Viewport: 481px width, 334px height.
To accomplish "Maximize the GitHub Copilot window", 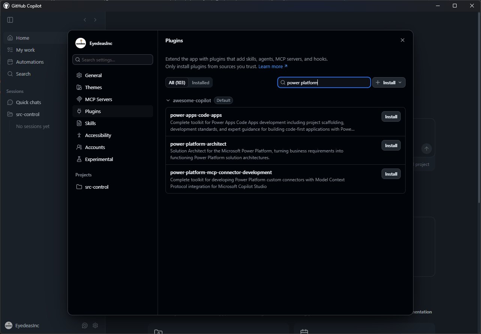I will click(455, 6).
